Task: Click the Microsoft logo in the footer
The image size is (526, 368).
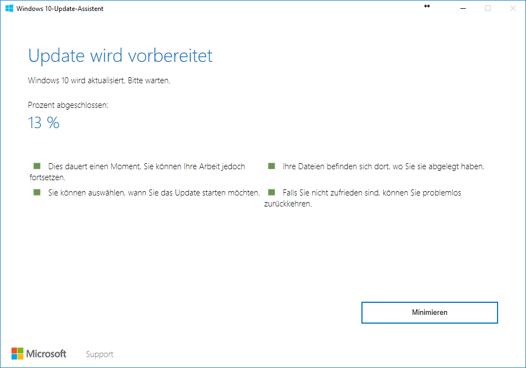Action: (x=39, y=354)
